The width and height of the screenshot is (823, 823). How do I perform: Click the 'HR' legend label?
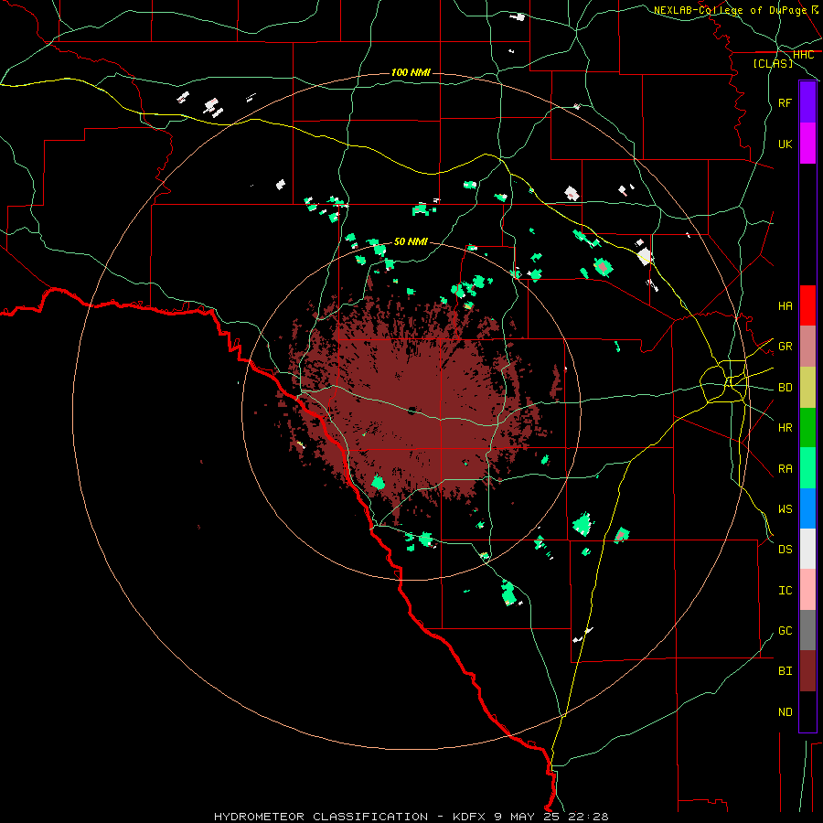pyautogui.click(x=785, y=428)
